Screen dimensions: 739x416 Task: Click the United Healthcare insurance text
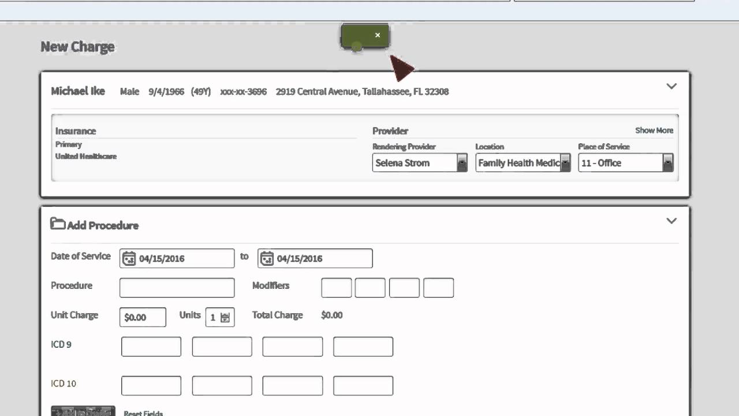pyautogui.click(x=86, y=157)
